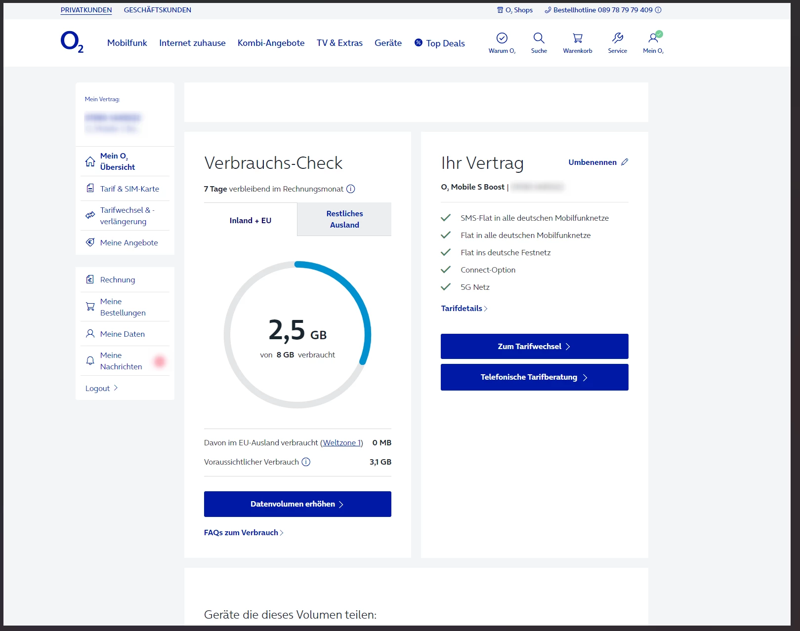Click the Bestellhotline info icon
This screenshot has width=800, height=631.
tap(658, 10)
